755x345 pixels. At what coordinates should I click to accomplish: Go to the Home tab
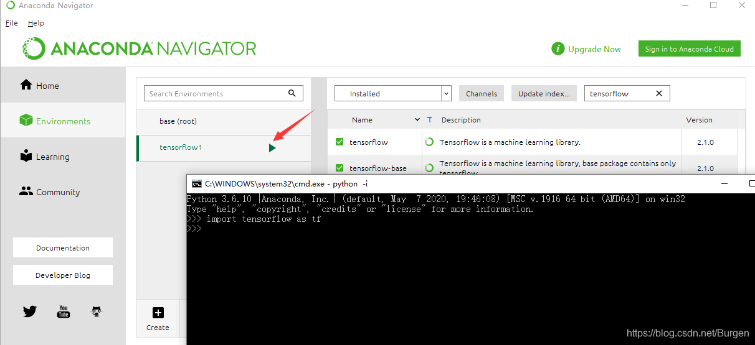pyautogui.click(x=63, y=85)
